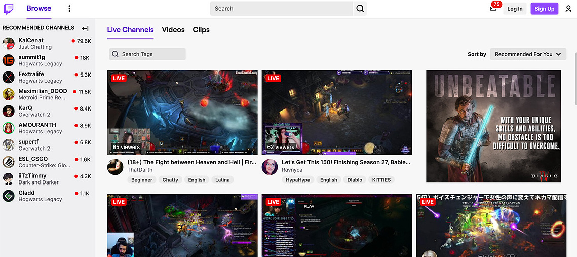The width and height of the screenshot is (577, 257).
Task: Click KaiCenat's channel avatar
Action: [x=9, y=43]
